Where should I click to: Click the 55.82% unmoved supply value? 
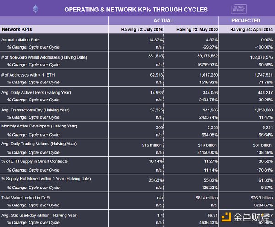[211, 180]
